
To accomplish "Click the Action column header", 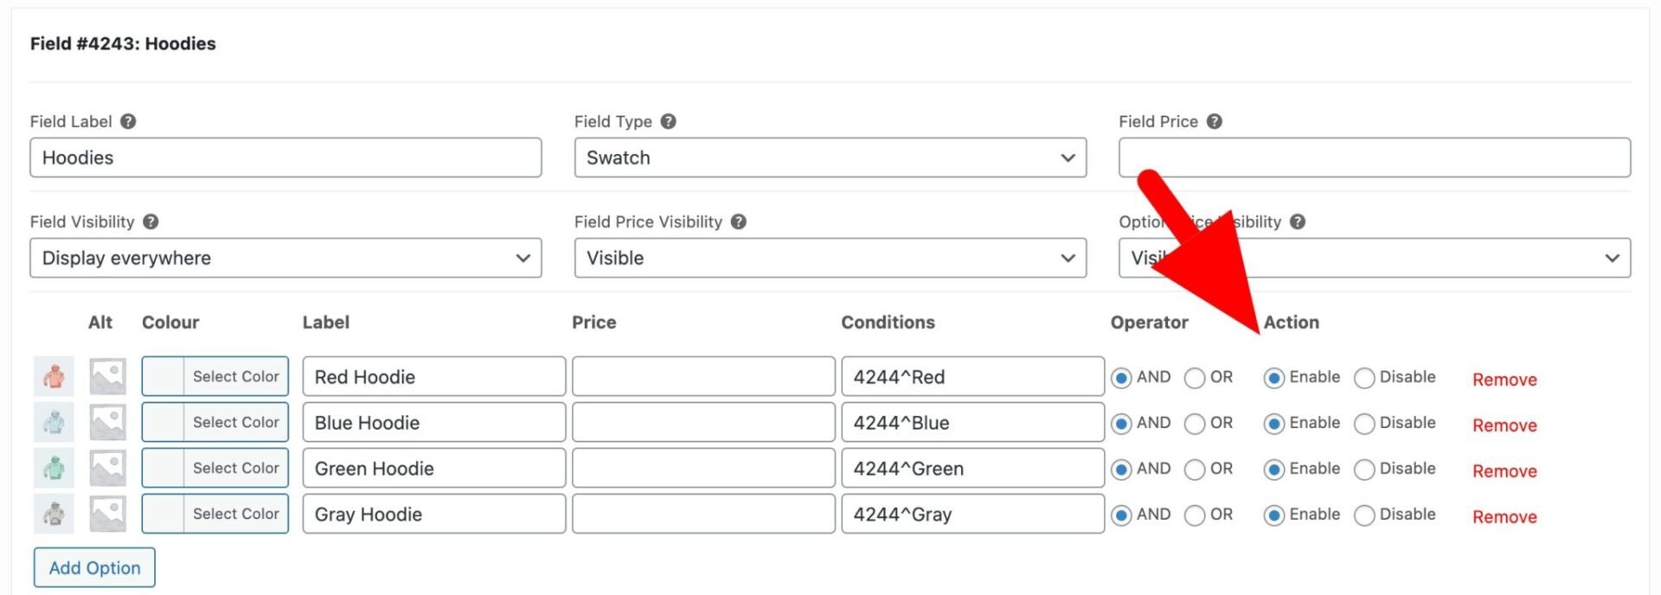I will tap(1291, 322).
